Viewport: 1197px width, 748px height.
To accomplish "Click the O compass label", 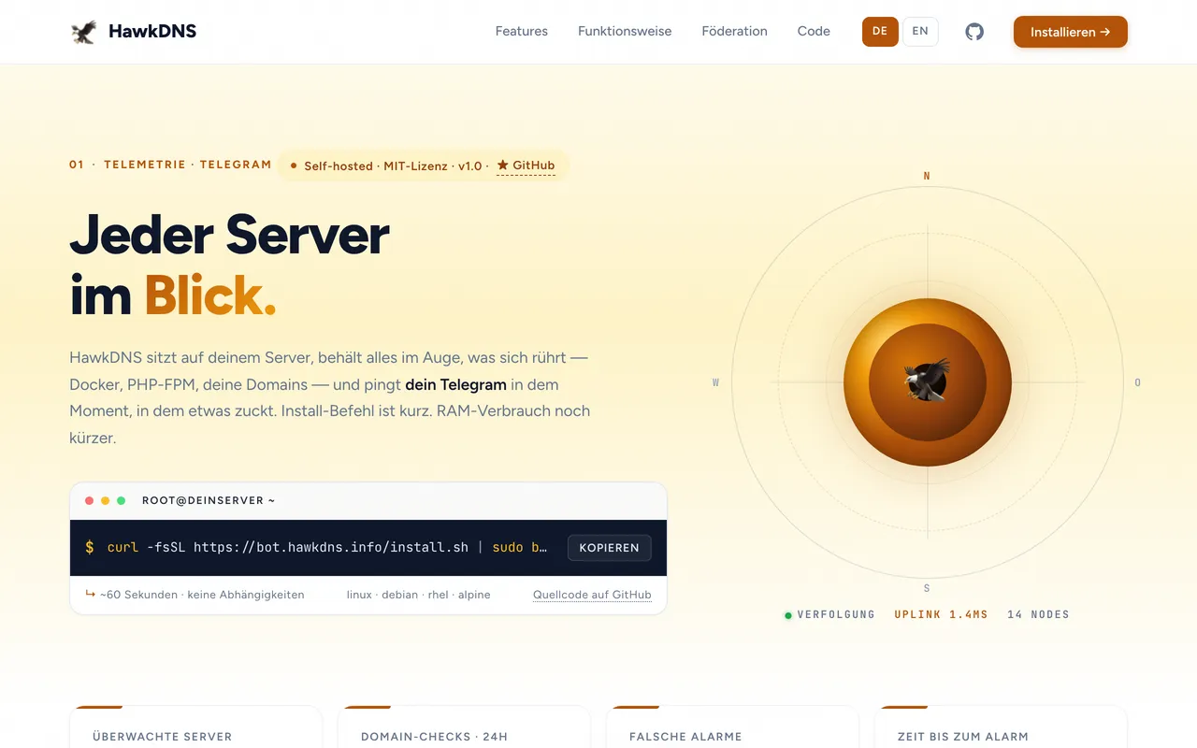I will click(1137, 382).
